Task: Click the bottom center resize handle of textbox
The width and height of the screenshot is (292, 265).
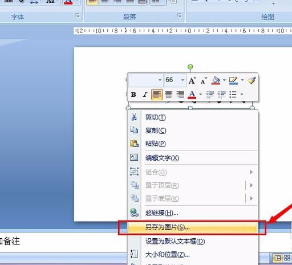Action: point(190,108)
